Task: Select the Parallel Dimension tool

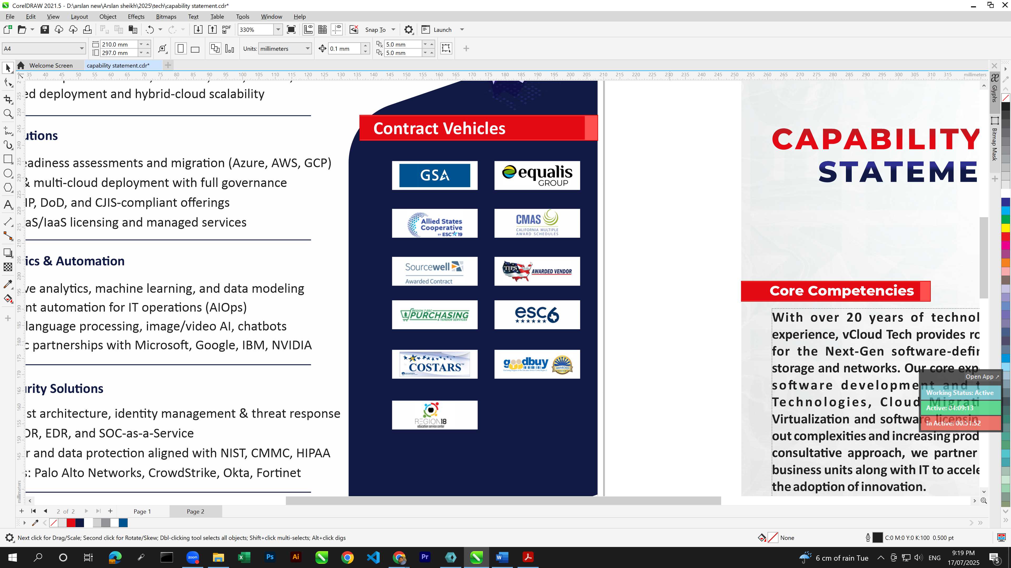Action: (8, 221)
